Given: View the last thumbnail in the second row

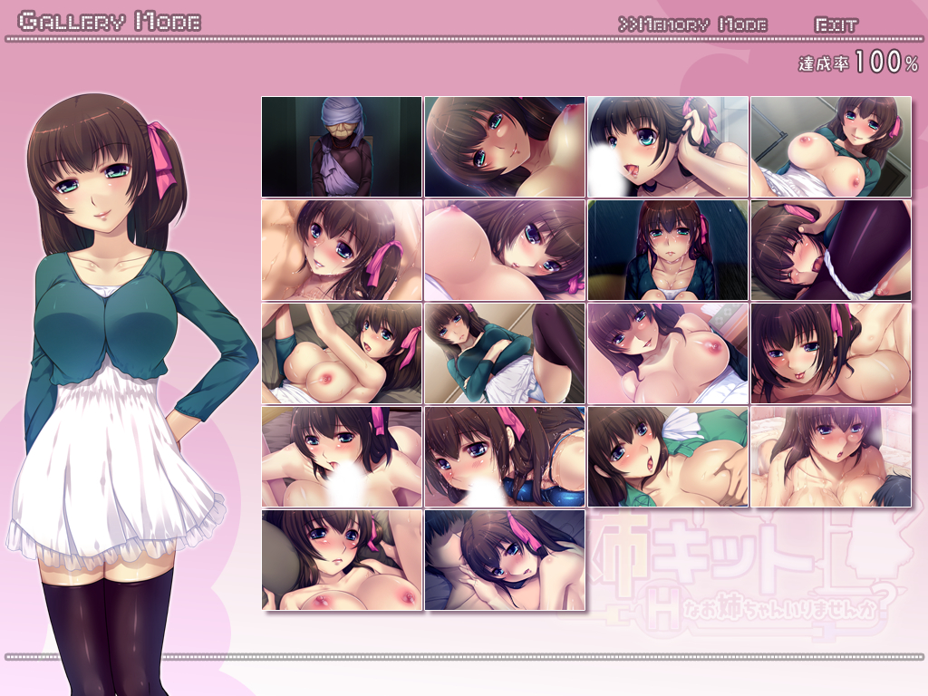Looking at the screenshot, I should pyautogui.click(x=831, y=250).
